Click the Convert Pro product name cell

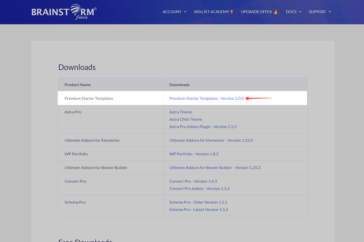(x=111, y=185)
